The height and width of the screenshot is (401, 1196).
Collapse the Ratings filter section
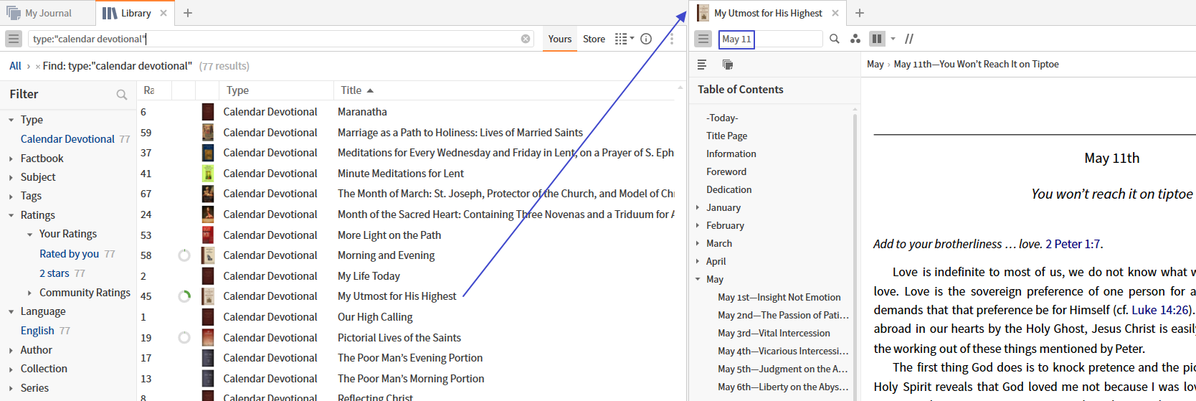coord(11,215)
